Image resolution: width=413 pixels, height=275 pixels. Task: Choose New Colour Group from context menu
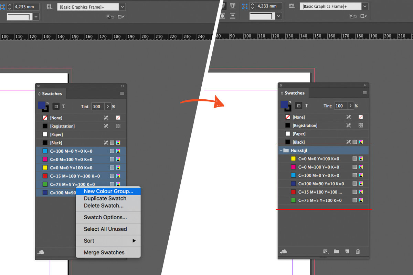pyautogui.click(x=108, y=191)
